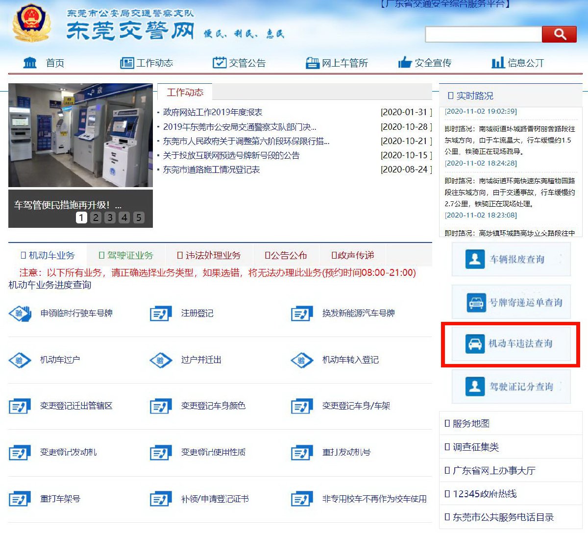588x533 pixels.
Task: Switch to the 违法处理业务 tab
Action: click(x=209, y=255)
